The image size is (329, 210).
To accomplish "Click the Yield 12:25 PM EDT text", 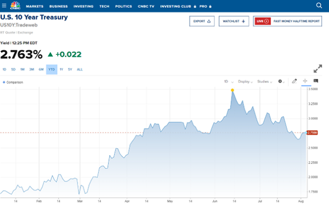I will click(19, 43).
